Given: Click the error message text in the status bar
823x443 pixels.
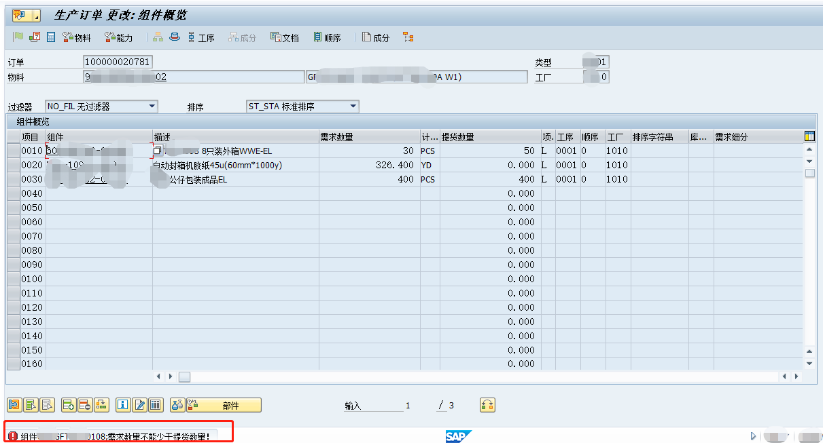Looking at the screenshot, I should point(115,436).
